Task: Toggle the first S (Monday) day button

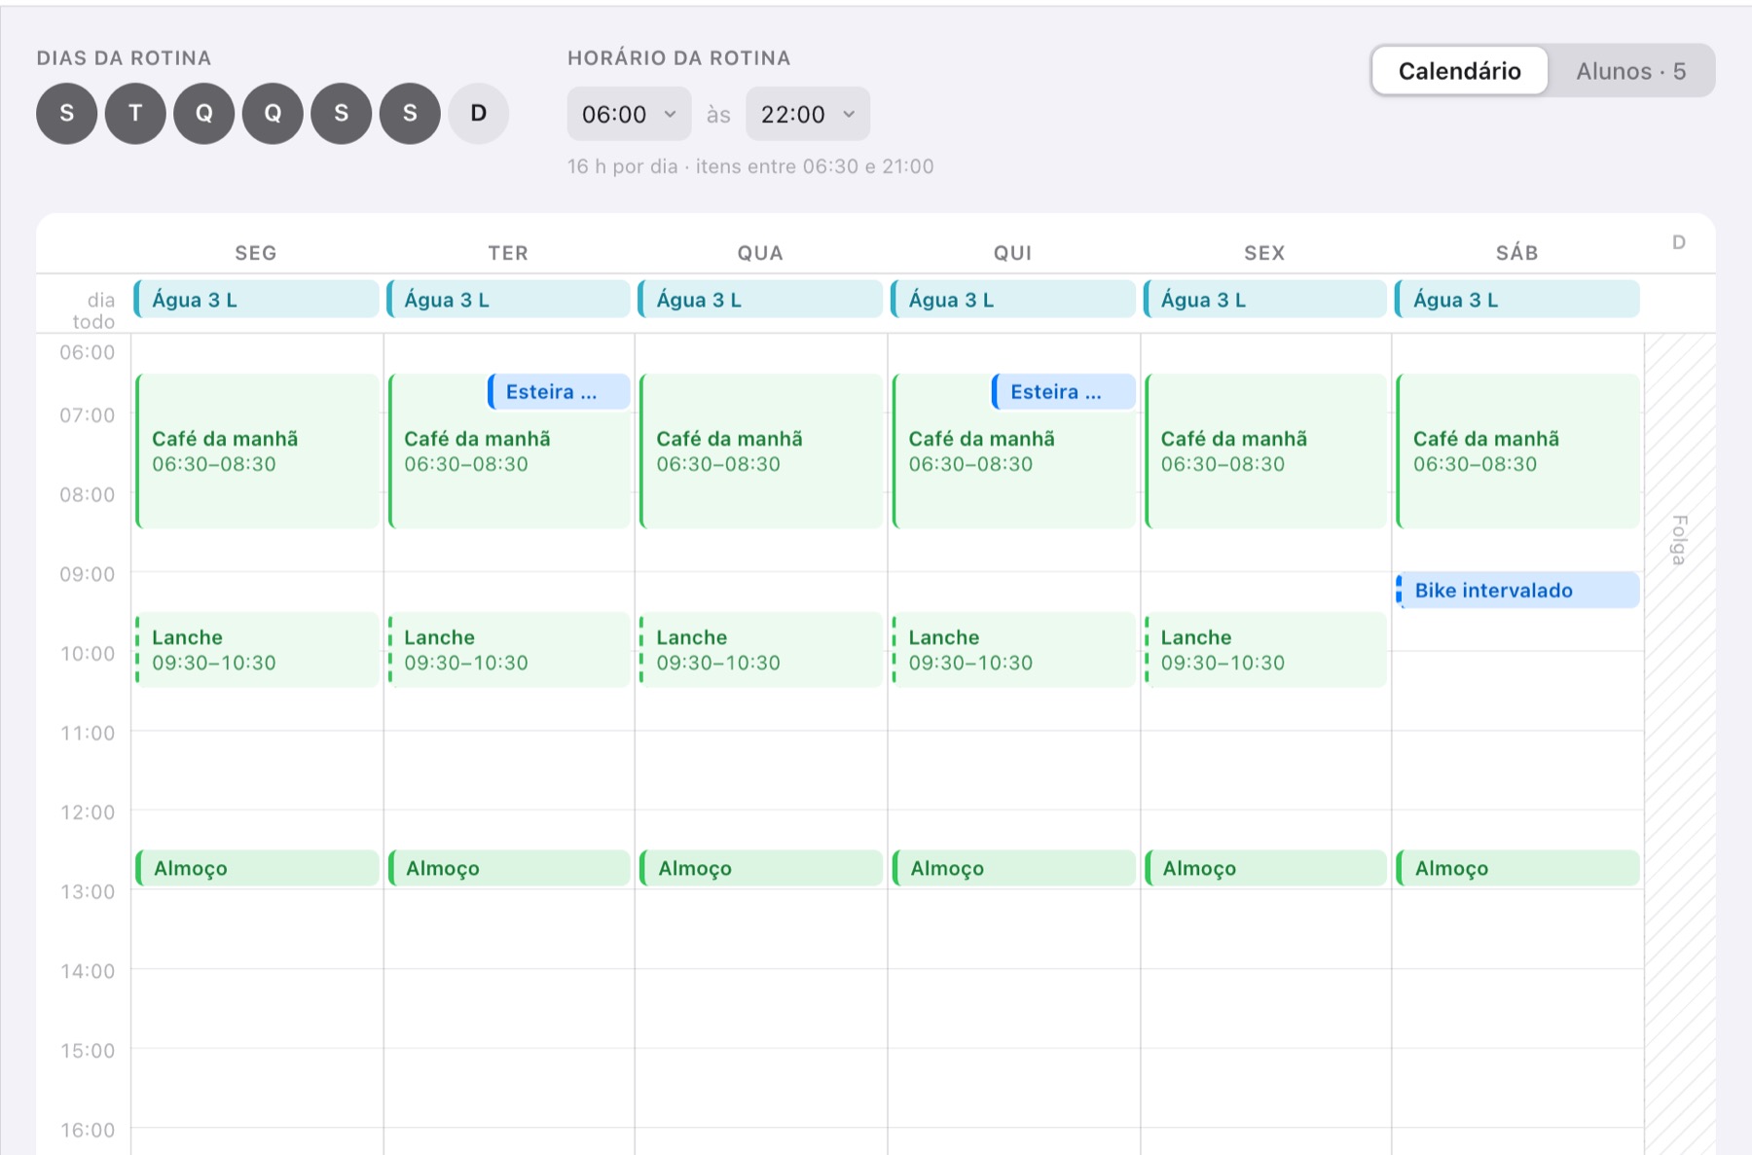Action: pyautogui.click(x=66, y=114)
